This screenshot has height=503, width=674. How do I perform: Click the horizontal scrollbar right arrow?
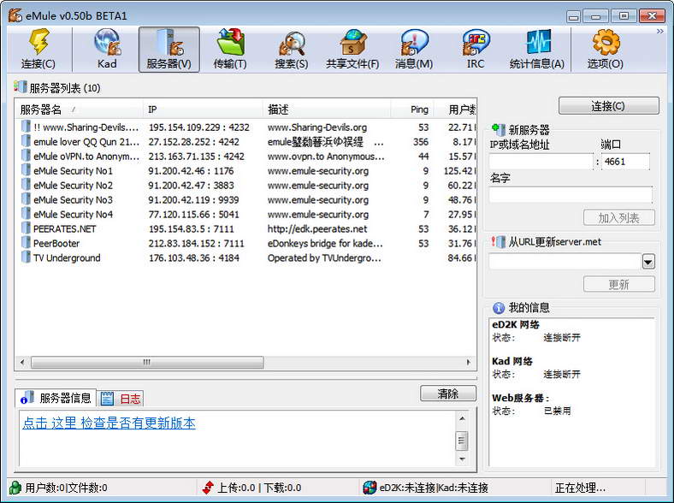coord(469,362)
